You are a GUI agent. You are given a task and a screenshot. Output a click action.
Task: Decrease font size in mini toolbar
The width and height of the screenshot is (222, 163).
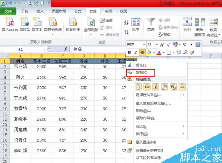coord(168,45)
